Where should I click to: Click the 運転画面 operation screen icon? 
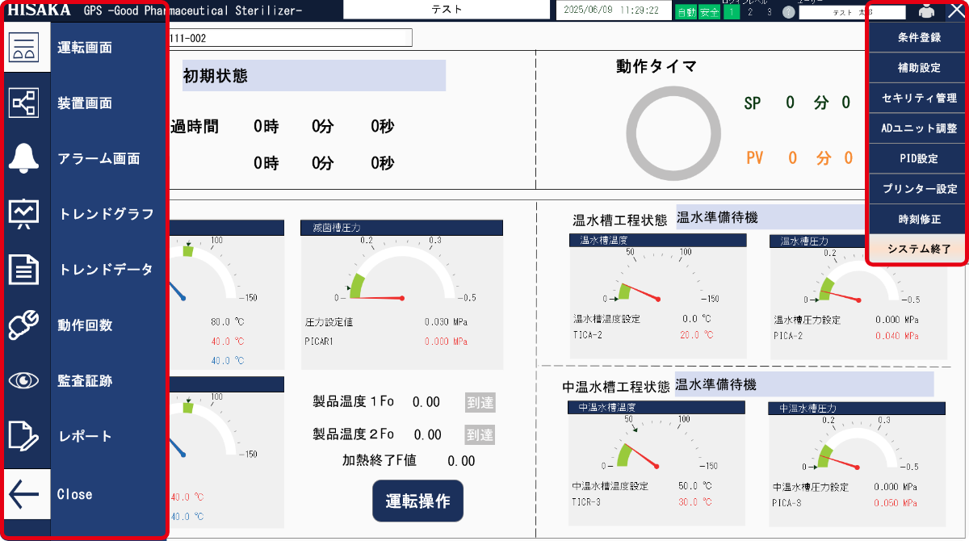click(25, 48)
